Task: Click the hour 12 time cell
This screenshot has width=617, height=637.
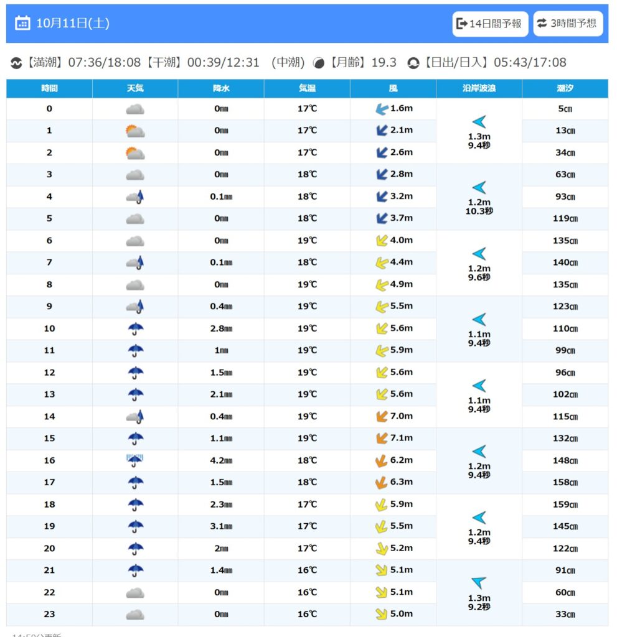Action: 49,373
